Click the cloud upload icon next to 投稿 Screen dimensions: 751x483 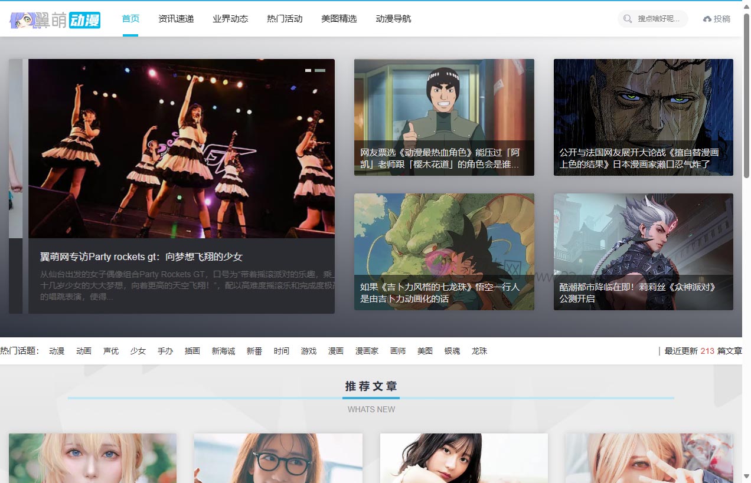tap(708, 18)
